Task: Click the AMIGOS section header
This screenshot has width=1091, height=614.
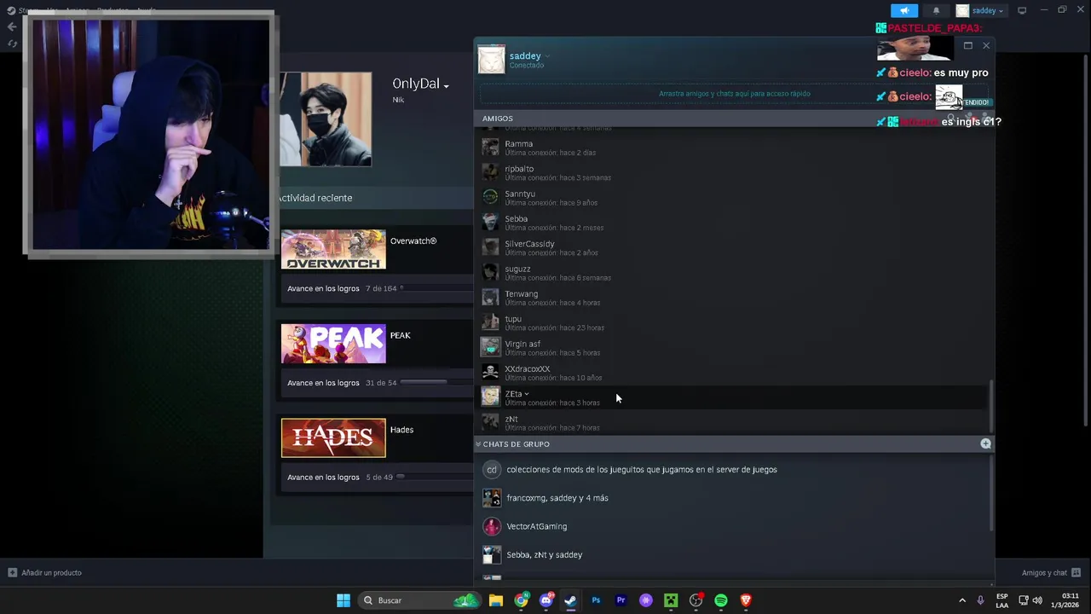Action: (734, 119)
